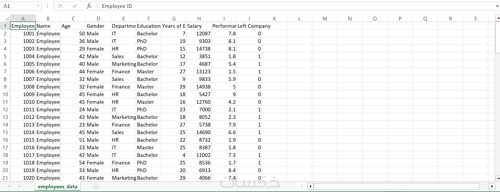500x192 pixels.
Task: Select column M header
Action: click(325, 18)
